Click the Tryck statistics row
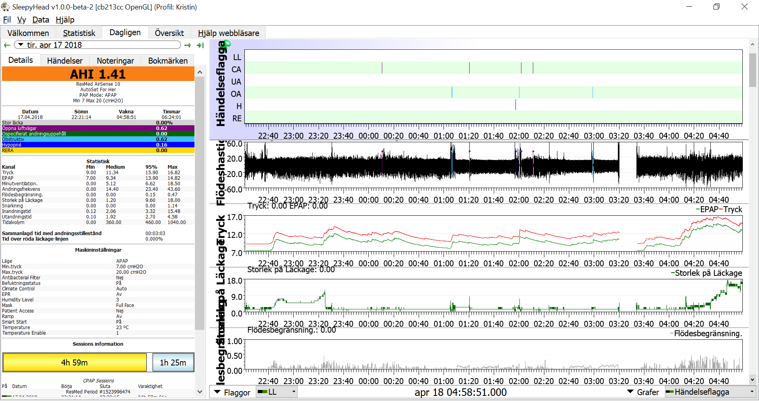759x403 pixels. 98,173
